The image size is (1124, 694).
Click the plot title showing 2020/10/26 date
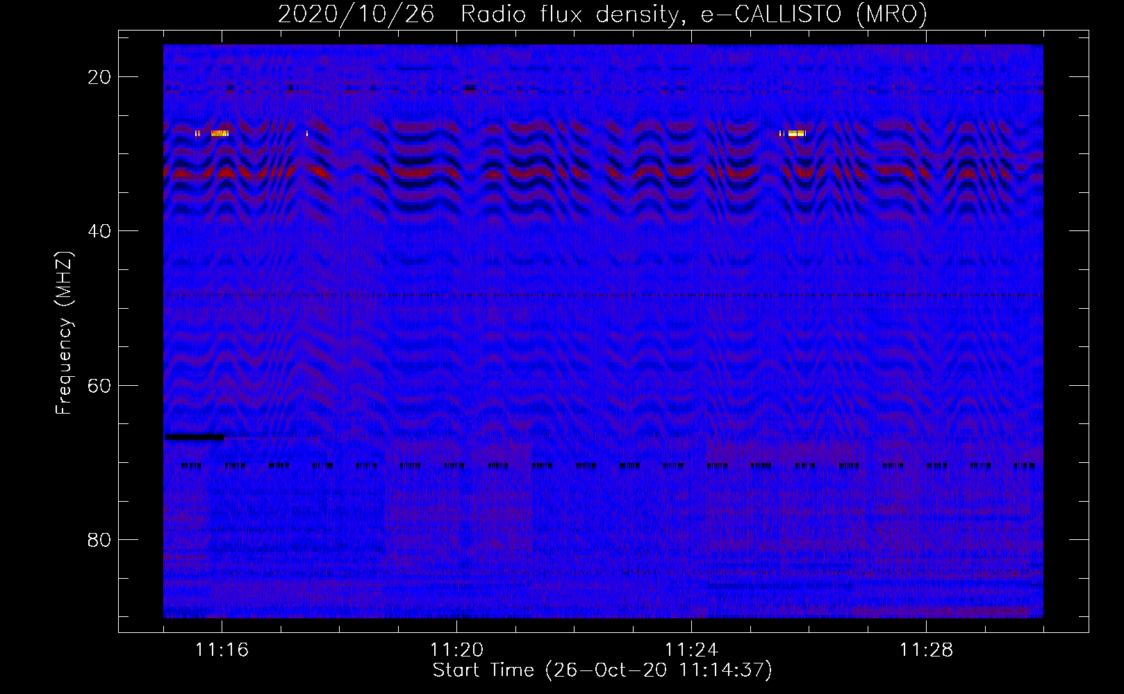602,14
